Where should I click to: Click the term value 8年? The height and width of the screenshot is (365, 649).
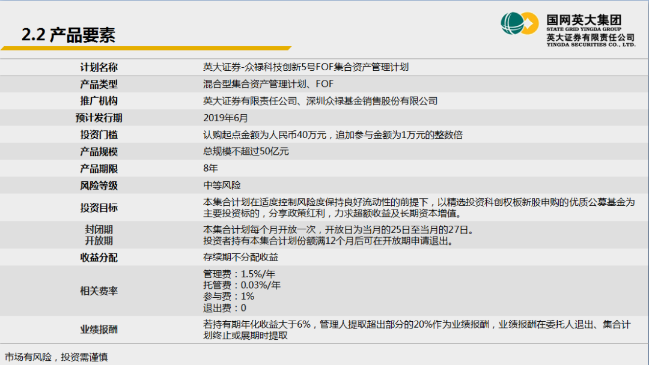coord(210,168)
